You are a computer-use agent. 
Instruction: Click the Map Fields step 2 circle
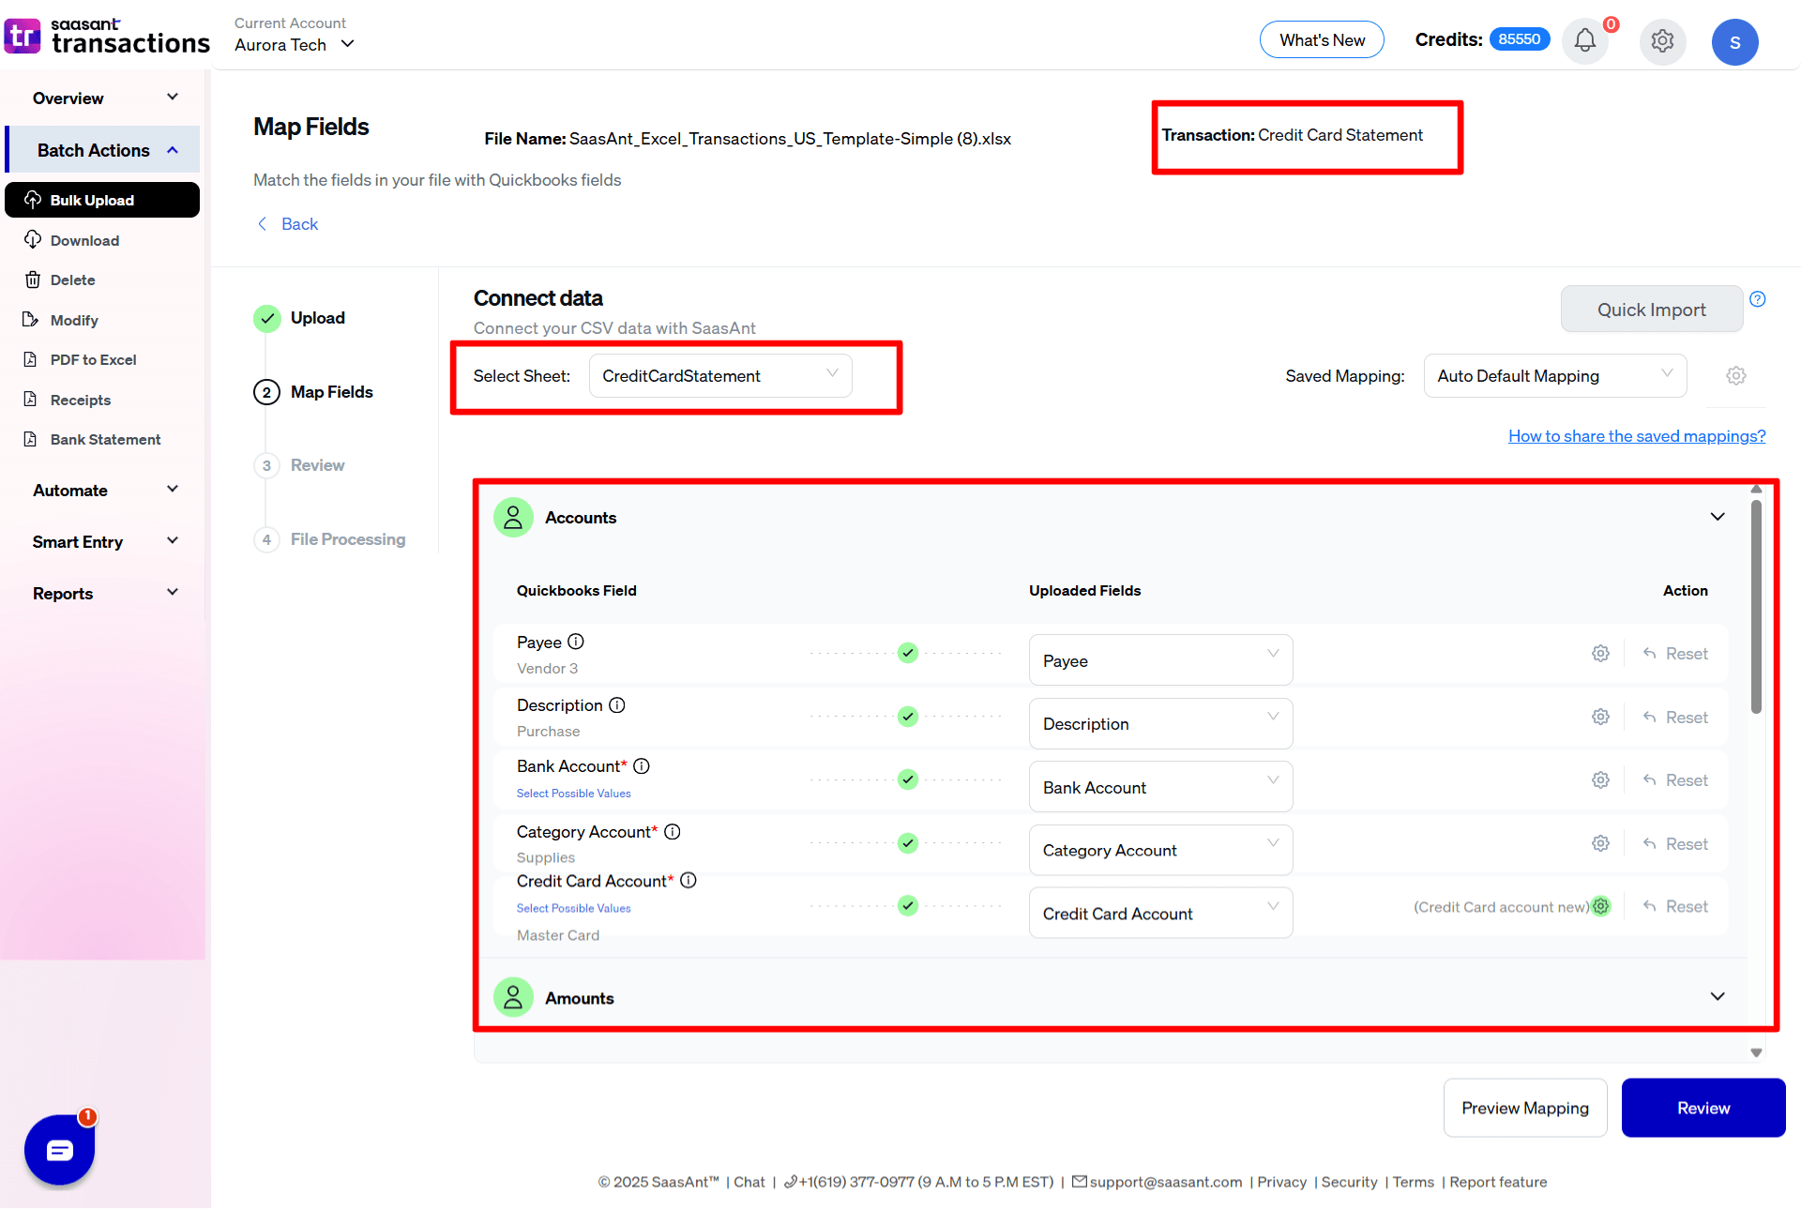click(x=267, y=392)
